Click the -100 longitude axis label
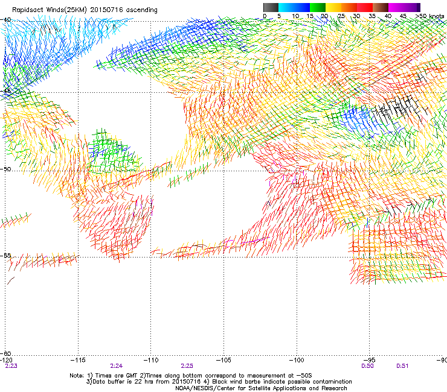The height and width of the screenshot is (392, 447). (x=297, y=361)
